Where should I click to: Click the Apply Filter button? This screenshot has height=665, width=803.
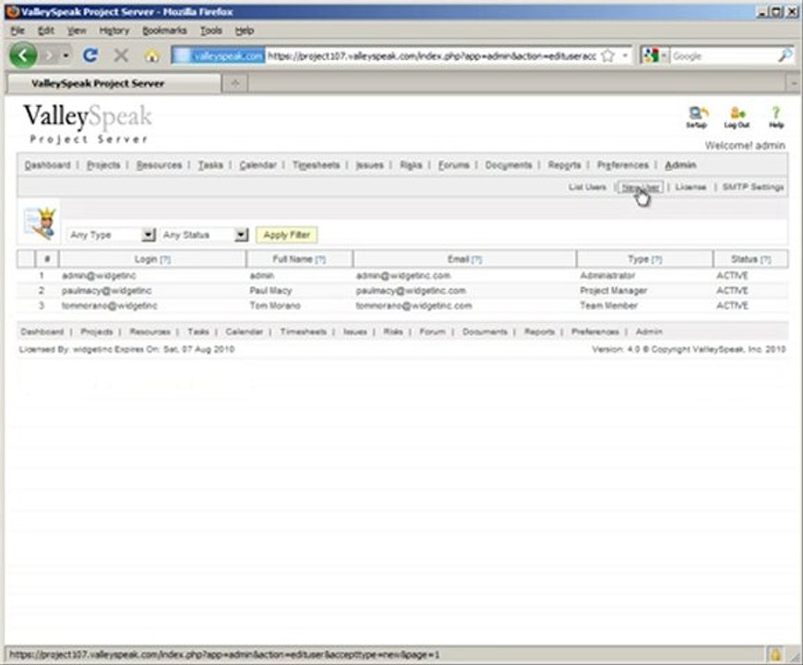coord(287,235)
